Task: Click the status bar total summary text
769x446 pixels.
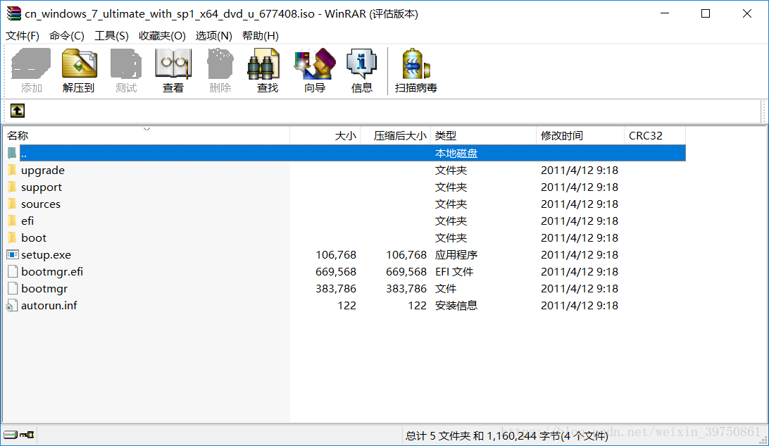Action: 506,435
